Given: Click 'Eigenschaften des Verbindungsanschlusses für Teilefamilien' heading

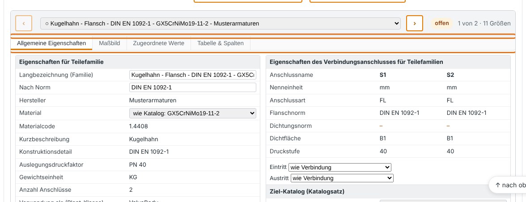Looking at the screenshot, I should [356, 62].
